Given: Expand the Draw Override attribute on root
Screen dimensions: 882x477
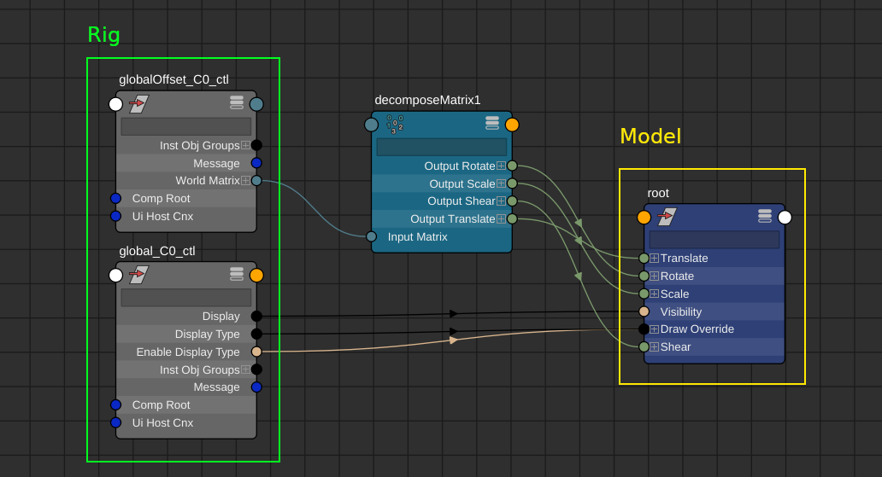Looking at the screenshot, I should [x=654, y=329].
